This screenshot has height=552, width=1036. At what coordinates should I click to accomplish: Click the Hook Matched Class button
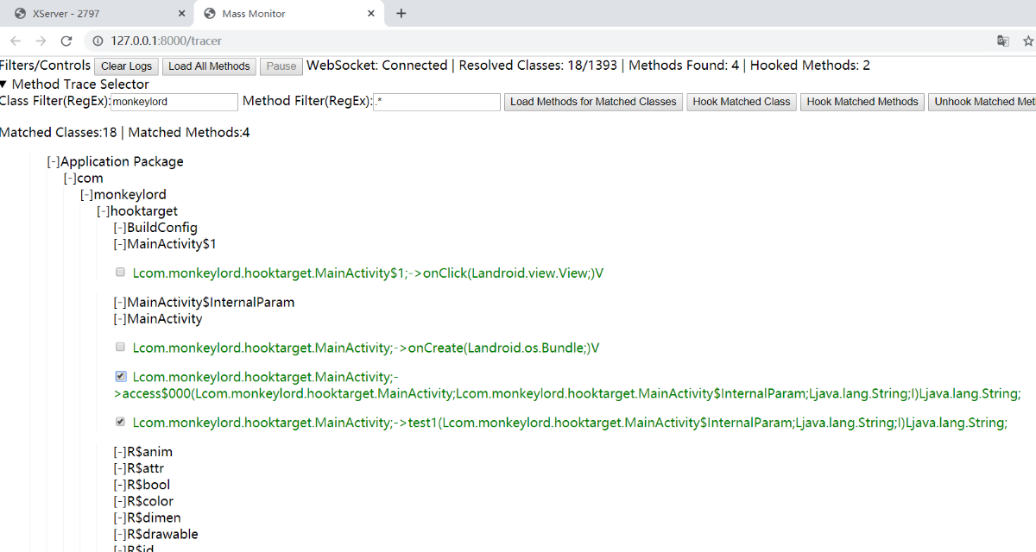click(742, 102)
